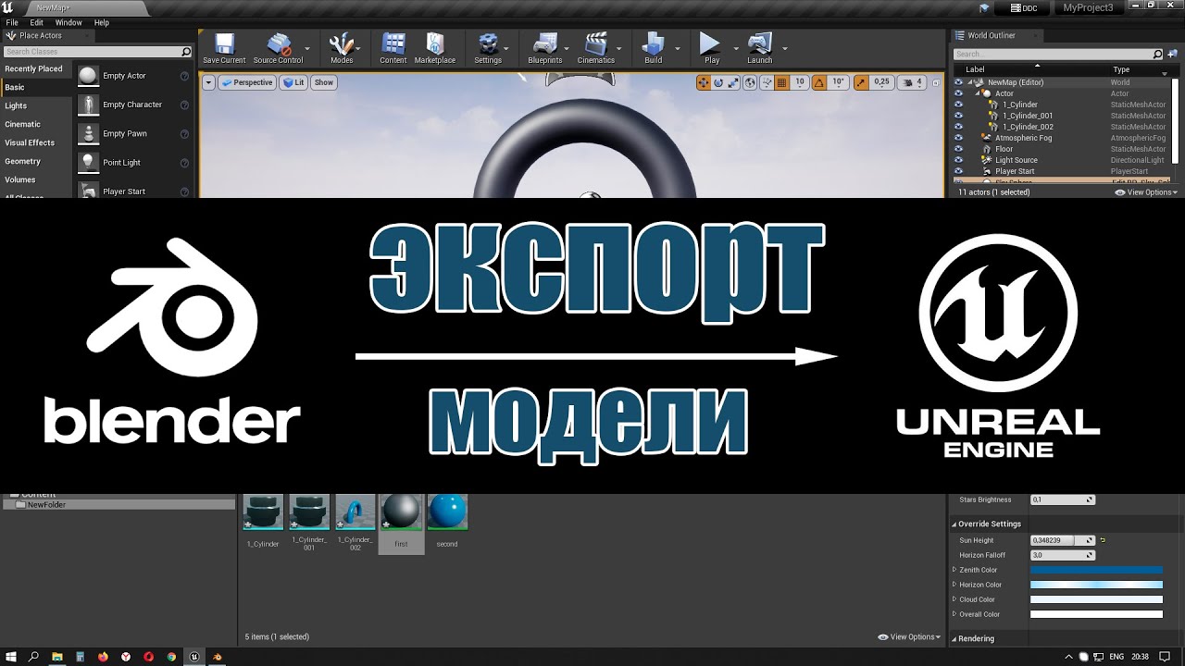The image size is (1185, 666).
Task: Open the Lit view mode menu
Action: [293, 82]
